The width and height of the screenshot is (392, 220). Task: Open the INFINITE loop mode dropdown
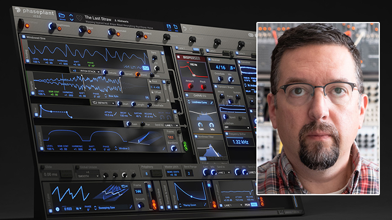[105, 102]
